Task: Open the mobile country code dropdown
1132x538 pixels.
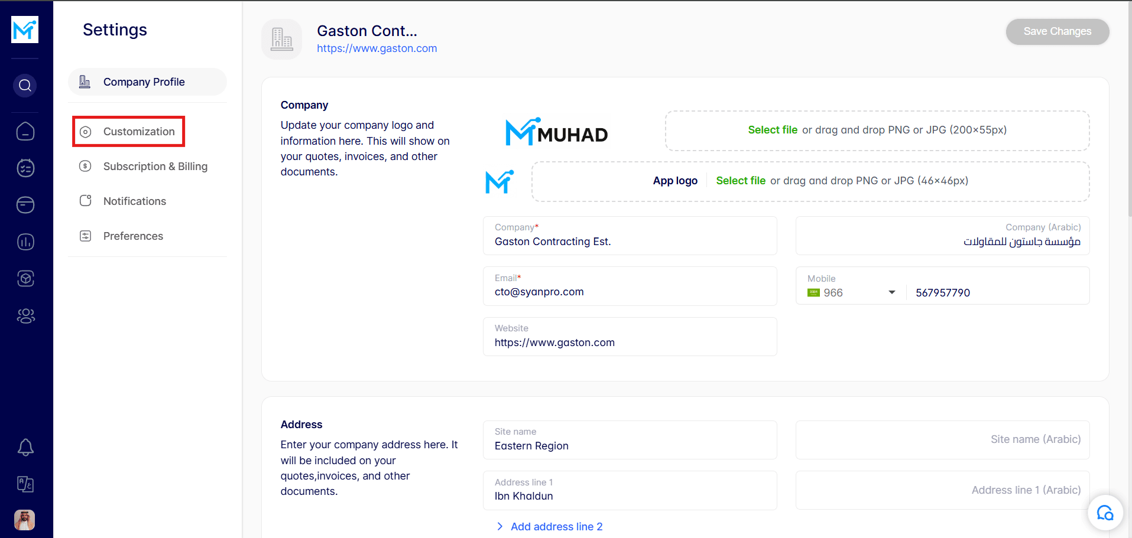Action: pos(891,292)
